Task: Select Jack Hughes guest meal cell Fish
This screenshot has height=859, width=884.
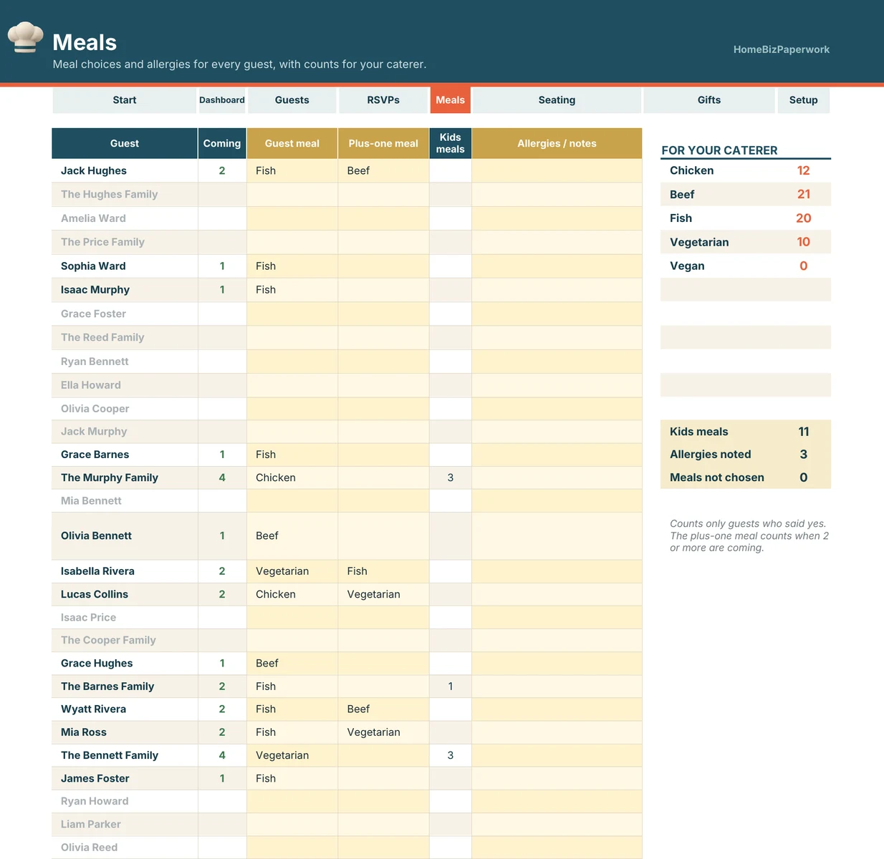Action: click(x=292, y=170)
